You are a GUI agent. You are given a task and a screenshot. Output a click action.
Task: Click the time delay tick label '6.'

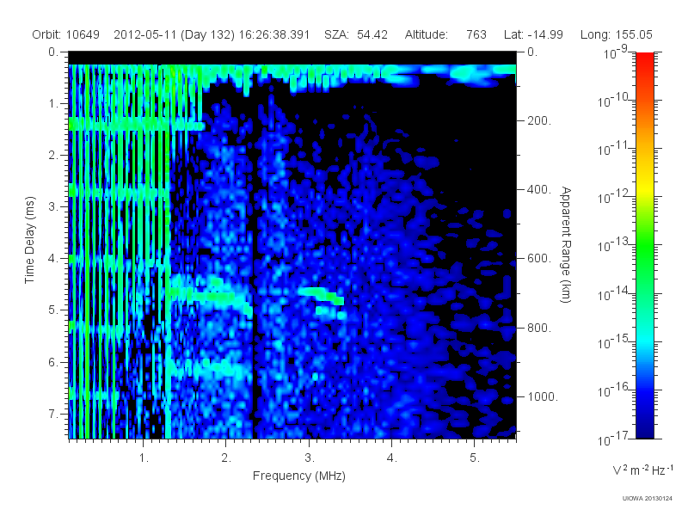click(53, 362)
